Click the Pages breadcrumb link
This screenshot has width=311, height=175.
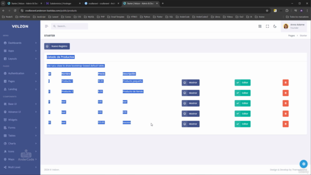(x=292, y=35)
